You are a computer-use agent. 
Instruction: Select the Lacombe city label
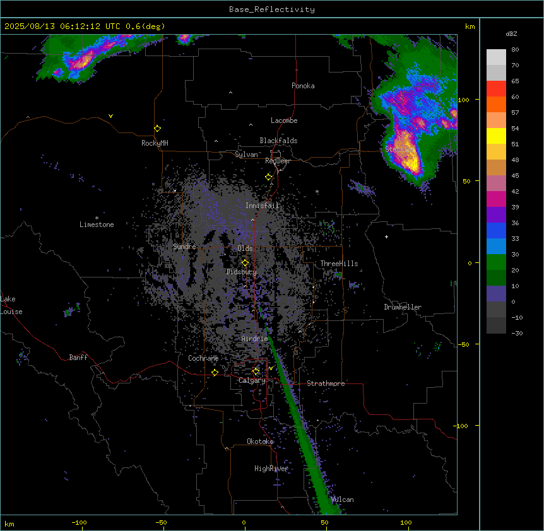pos(284,120)
